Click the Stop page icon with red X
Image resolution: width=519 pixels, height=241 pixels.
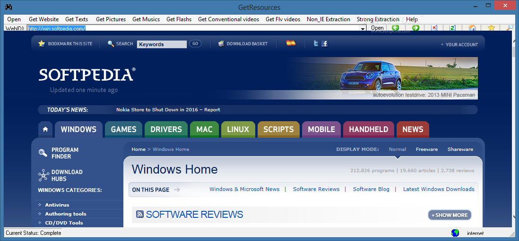click(434, 28)
